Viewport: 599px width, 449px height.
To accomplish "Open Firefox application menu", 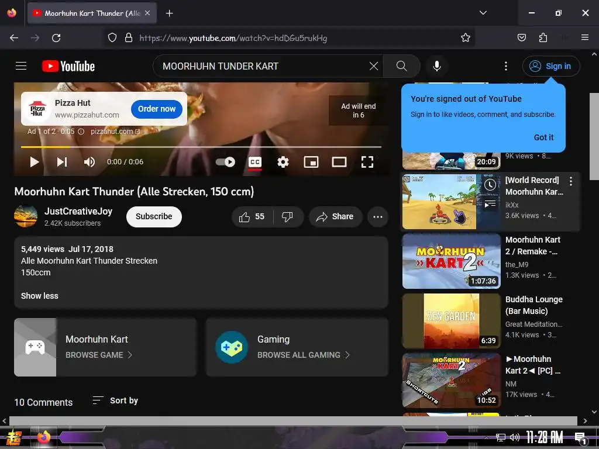I will (x=584, y=37).
